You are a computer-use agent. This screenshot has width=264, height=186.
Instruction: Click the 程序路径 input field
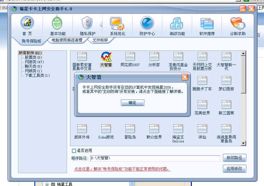[x=155, y=158]
